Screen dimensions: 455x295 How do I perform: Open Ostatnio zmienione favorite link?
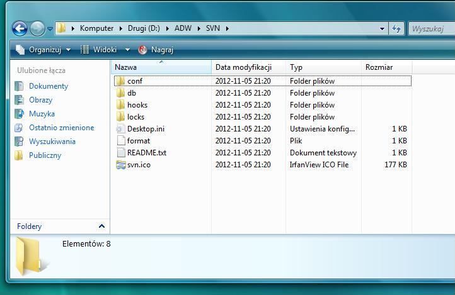point(61,128)
